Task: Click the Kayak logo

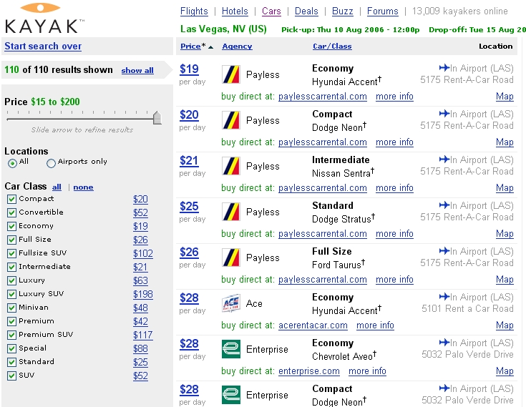Action: pyautogui.click(x=44, y=19)
